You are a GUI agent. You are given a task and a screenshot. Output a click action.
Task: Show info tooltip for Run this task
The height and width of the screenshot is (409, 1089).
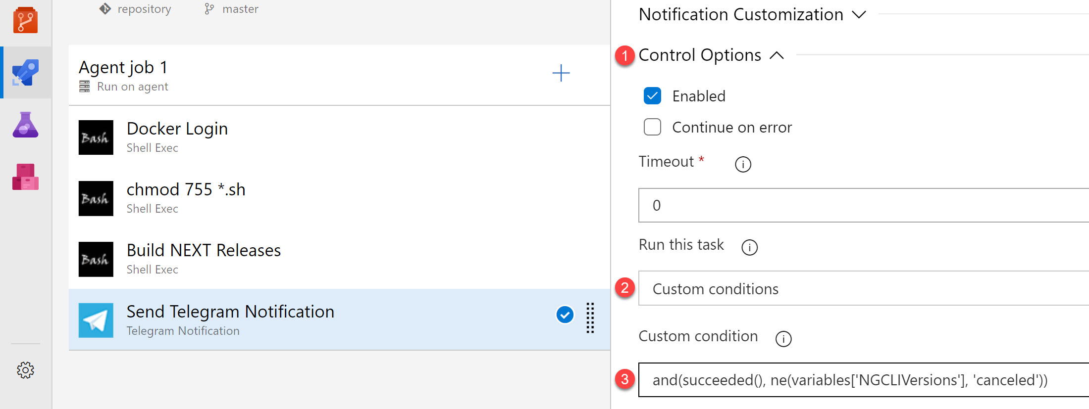[750, 247]
